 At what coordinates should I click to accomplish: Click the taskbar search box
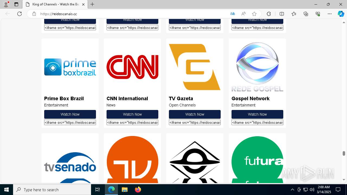(x=52, y=190)
